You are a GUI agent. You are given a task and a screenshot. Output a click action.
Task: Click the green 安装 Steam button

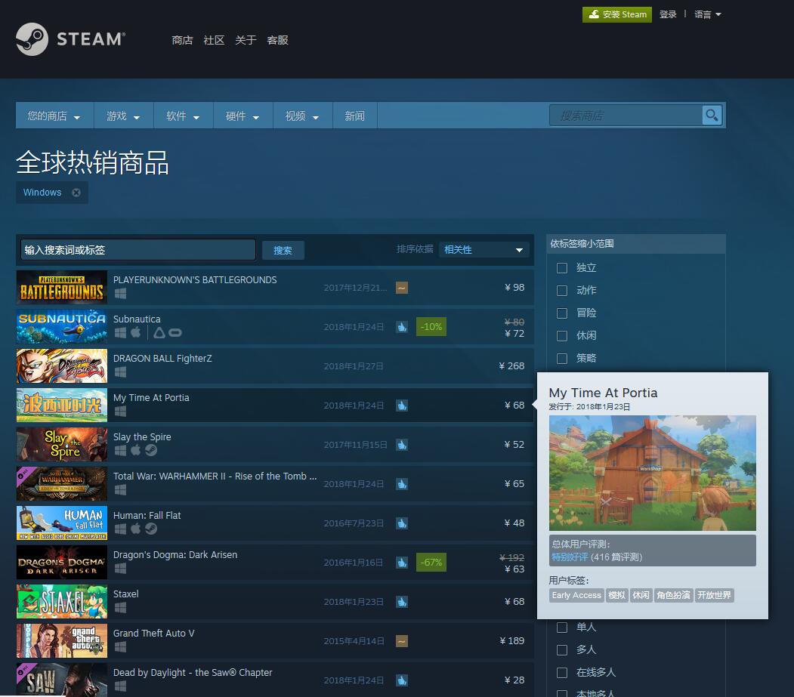(616, 14)
